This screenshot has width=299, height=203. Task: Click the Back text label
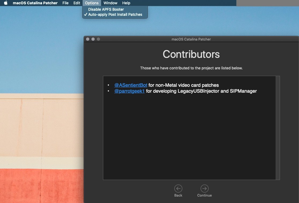178,196
